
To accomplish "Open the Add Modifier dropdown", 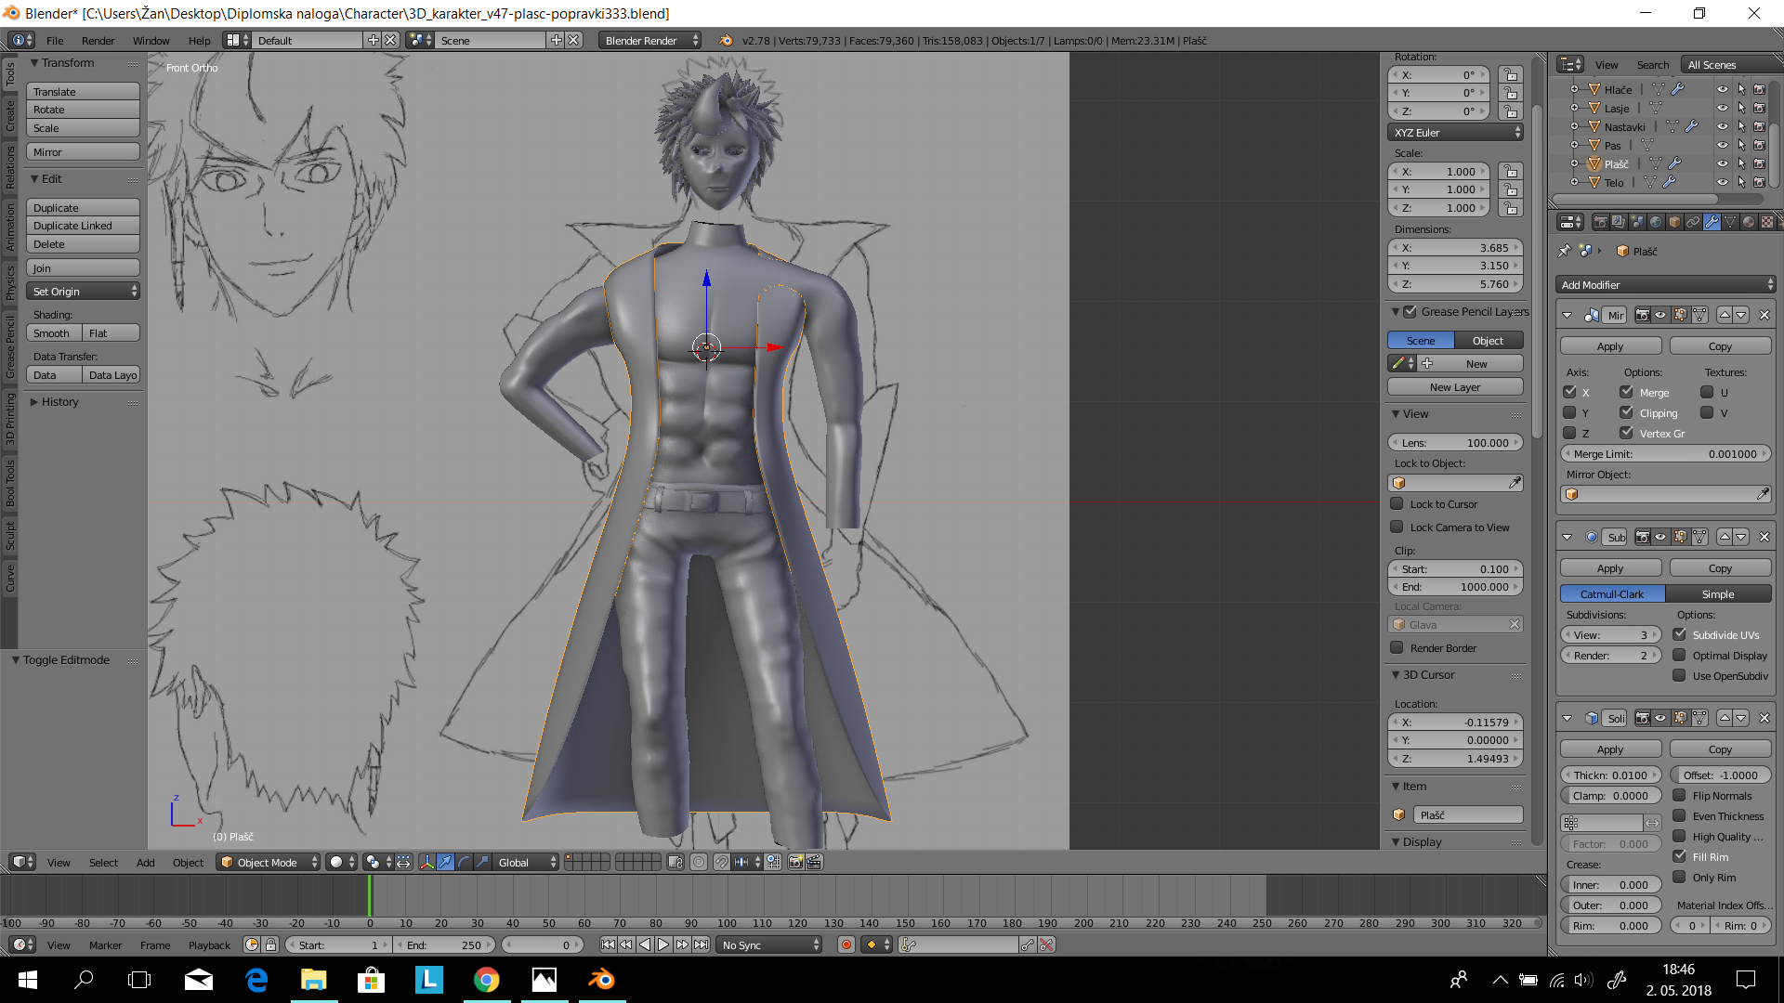I will pyautogui.click(x=1665, y=285).
